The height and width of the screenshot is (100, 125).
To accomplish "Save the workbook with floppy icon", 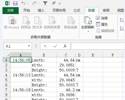I will 15,3.
